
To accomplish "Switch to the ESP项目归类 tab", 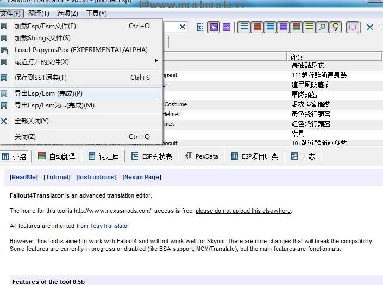I will (x=254, y=156).
